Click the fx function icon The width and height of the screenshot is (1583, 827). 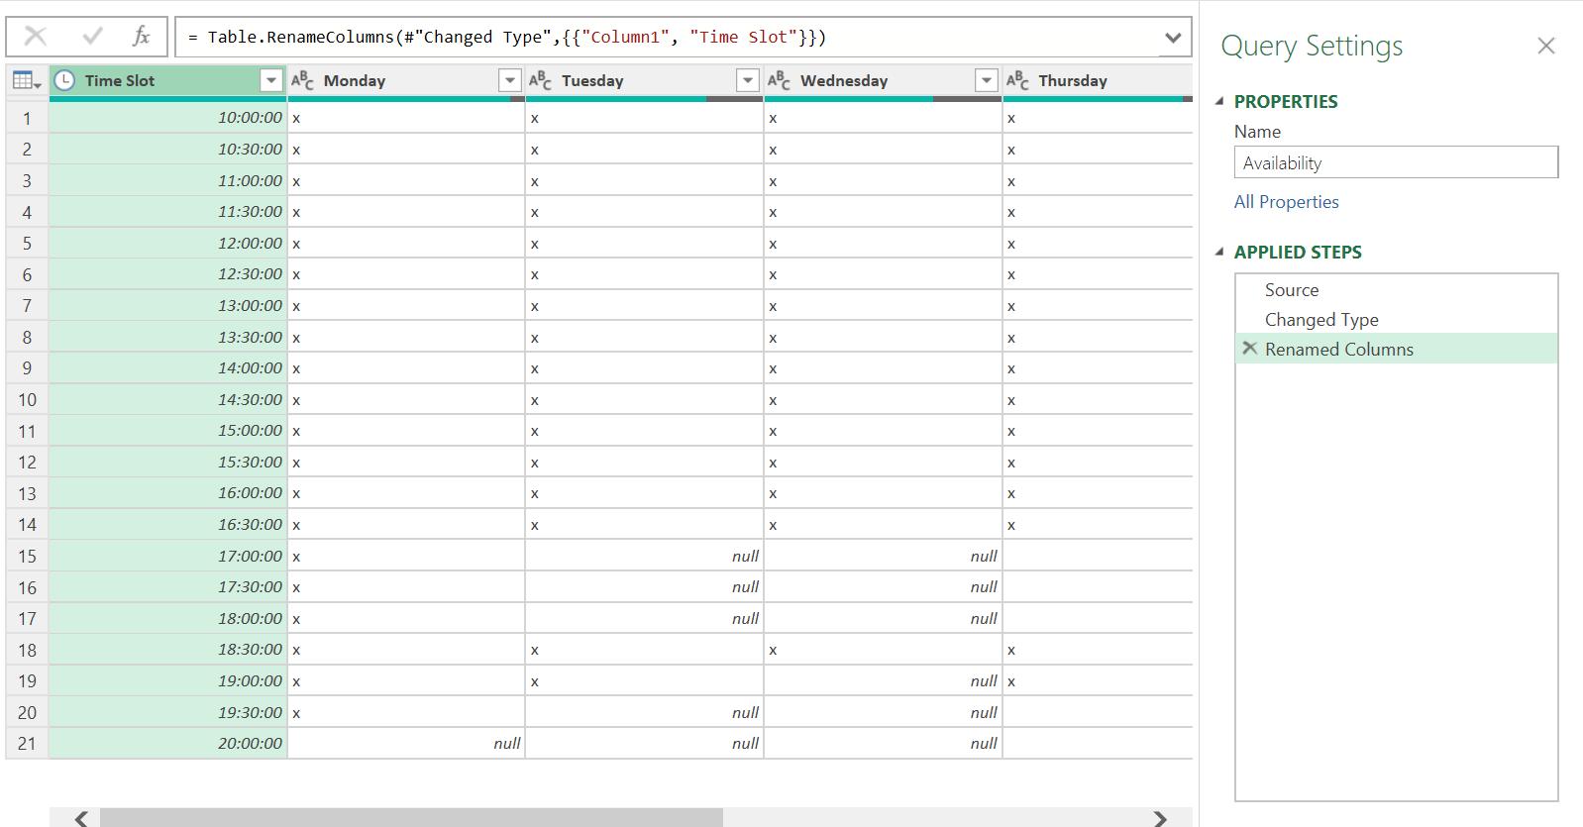[x=141, y=37]
